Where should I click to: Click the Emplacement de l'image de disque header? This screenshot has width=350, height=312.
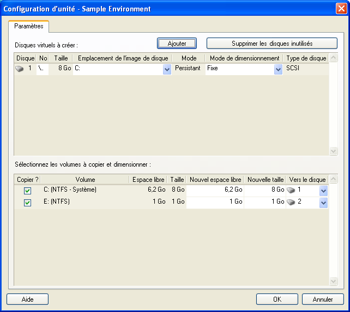click(x=123, y=58)
